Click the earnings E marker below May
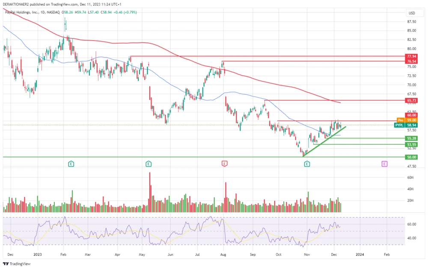The width and height of the screenshot is (428, 269). coord(148,164)
